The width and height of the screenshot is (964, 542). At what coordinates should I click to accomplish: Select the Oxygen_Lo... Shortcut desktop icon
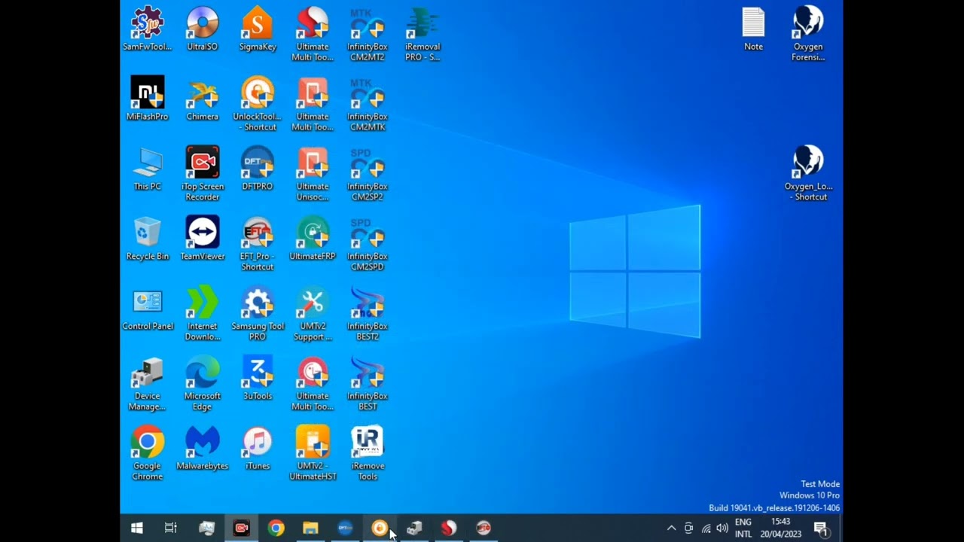(x=808, y=174)
